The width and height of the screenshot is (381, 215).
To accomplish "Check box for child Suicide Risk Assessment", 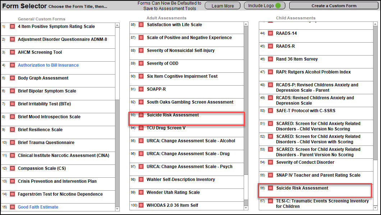I will (270, 188).
